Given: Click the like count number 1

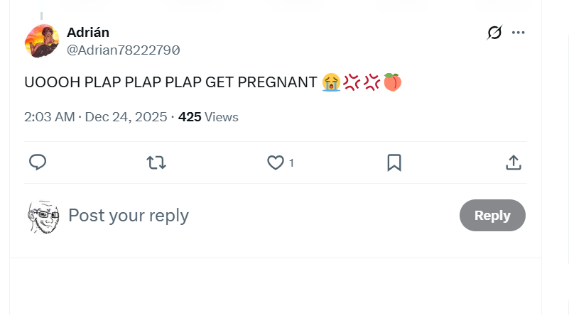Looking at the screenshot, I should coord(291,163).
